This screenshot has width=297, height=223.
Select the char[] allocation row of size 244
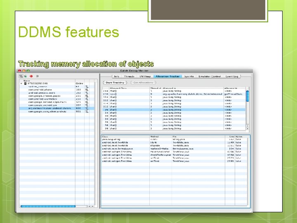pos(174,91)
